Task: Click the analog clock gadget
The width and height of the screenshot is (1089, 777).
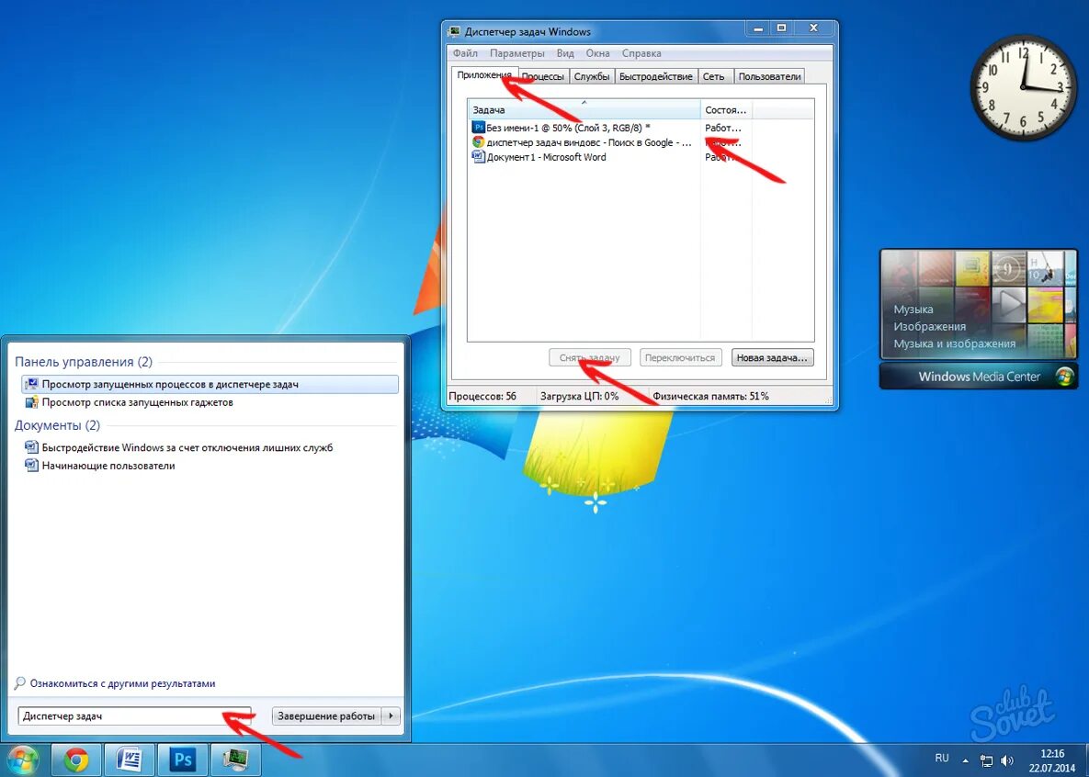Action: 1023,87
